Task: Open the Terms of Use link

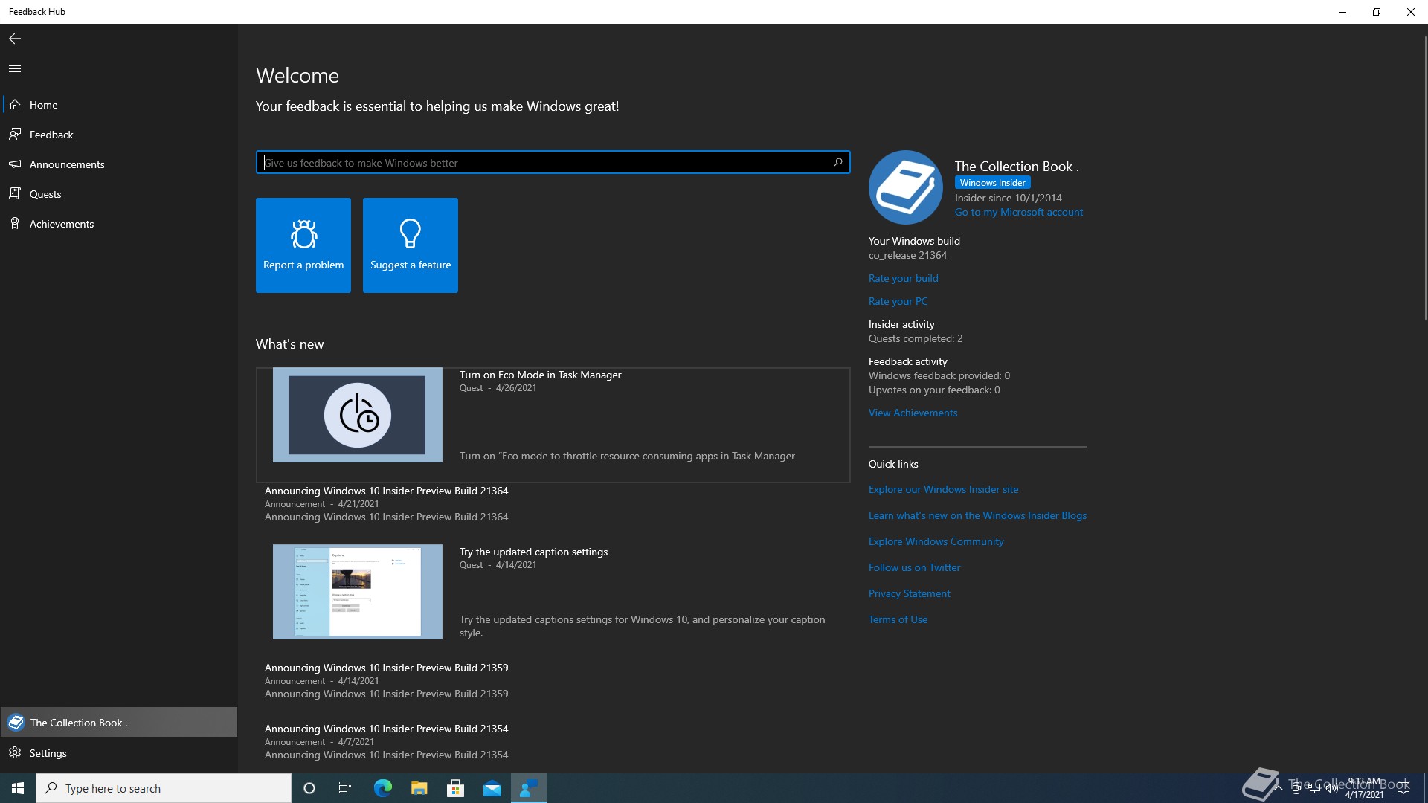Action: (898, 619)
